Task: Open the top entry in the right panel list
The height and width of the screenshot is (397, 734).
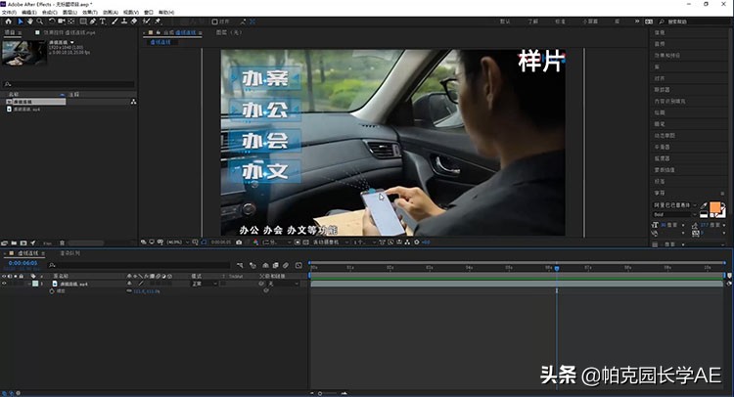Action: click(660, 32)
